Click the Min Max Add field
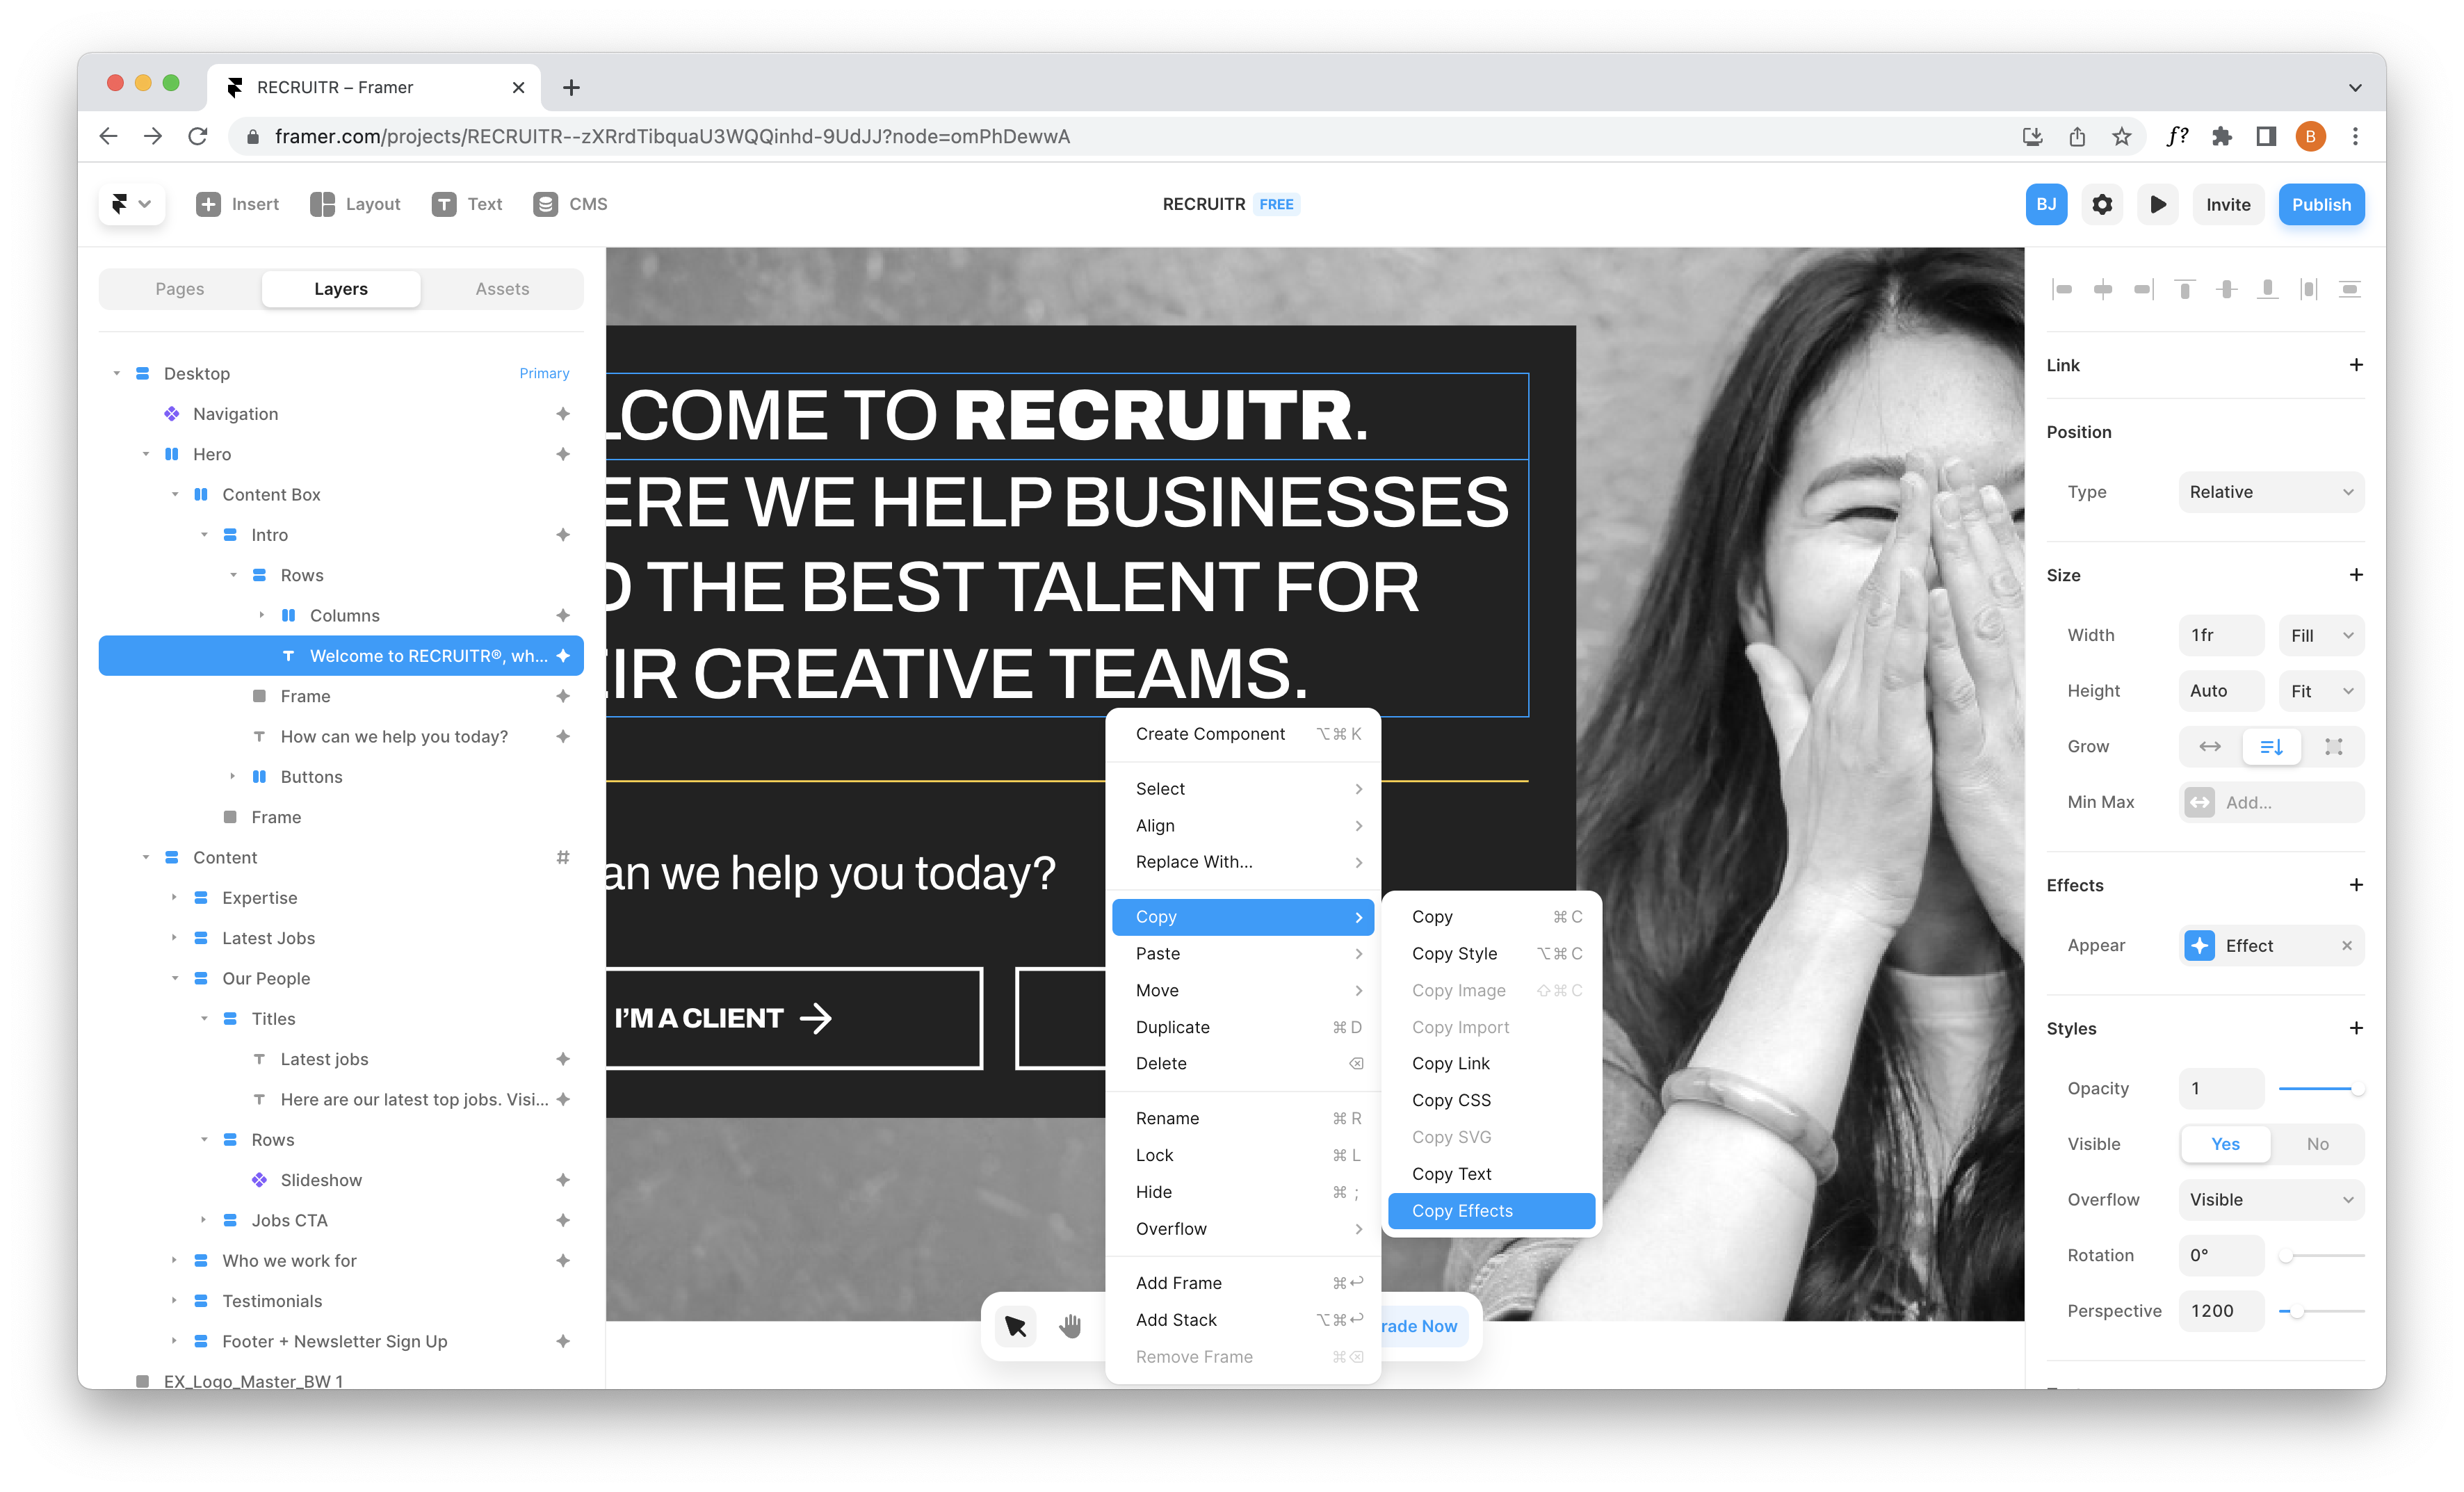 click(x=2271, y=802)
